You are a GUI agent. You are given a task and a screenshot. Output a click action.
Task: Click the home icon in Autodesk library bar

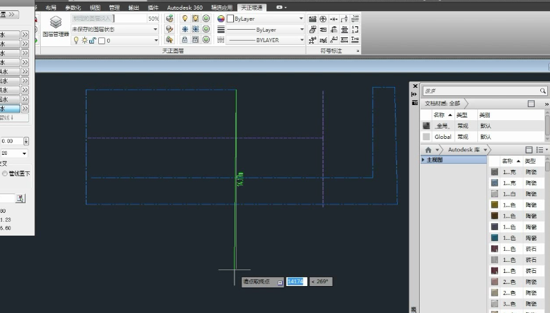point(429,149)
